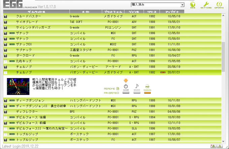Image resolution: width=229 pixels, height=149 pixels.
Task: Click the 工画堂スタジオ maker cell
Action: [81, 50]
